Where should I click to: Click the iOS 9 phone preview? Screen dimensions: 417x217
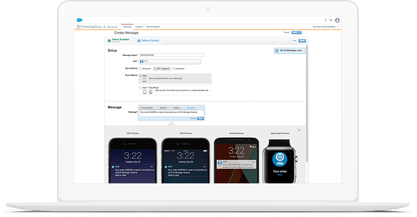click(133, 161)
